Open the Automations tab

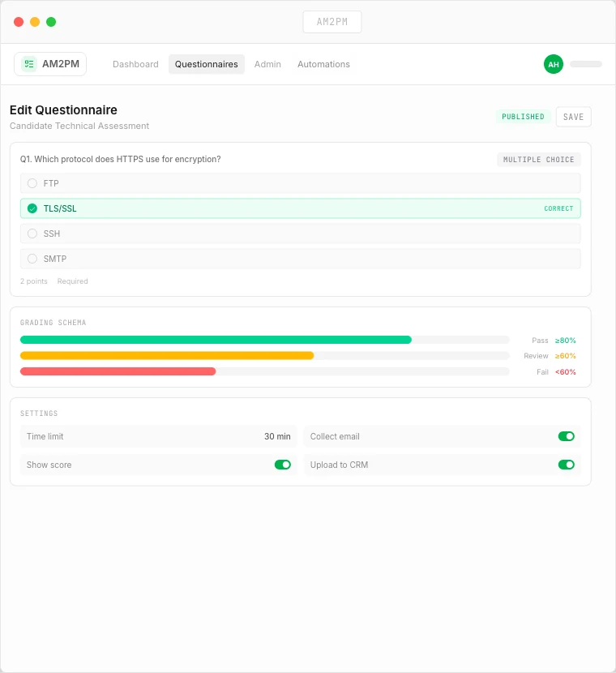coord(324,64)
